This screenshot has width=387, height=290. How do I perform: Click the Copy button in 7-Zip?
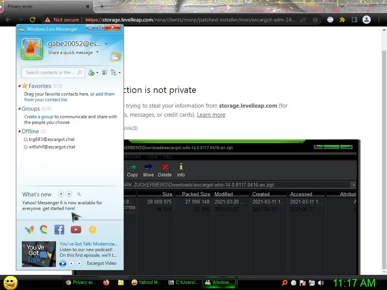[132, 170]
